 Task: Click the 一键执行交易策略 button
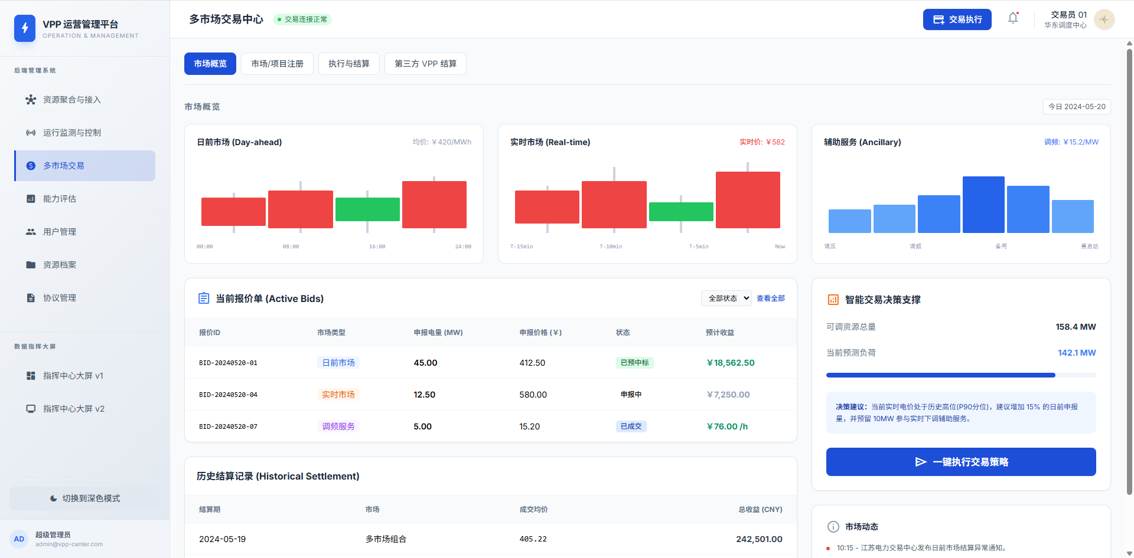(x=960, y=462)
